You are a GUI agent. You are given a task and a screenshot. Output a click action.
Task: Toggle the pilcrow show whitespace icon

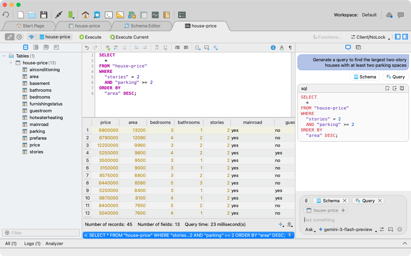pos(290,48)
